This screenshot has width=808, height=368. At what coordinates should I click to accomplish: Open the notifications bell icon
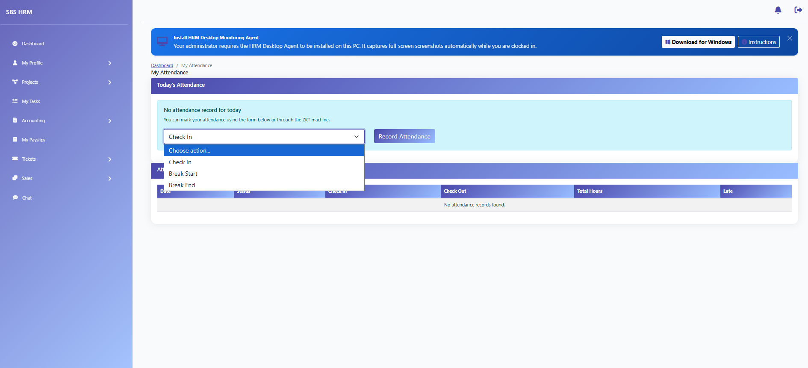point(778,10)
